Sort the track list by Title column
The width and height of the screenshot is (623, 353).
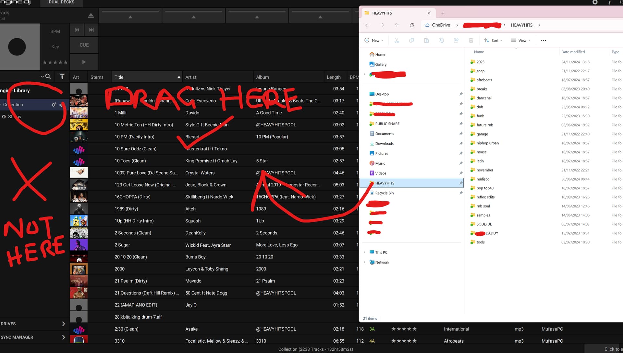[147, 77]
